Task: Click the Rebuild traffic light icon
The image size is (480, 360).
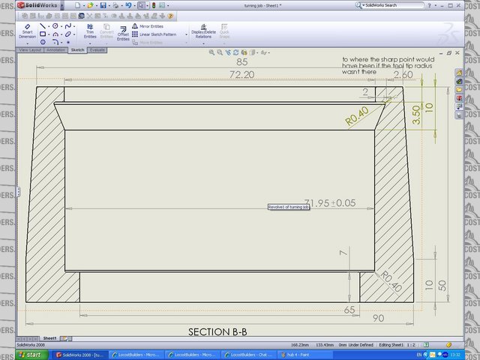Action: coord(154,5)
